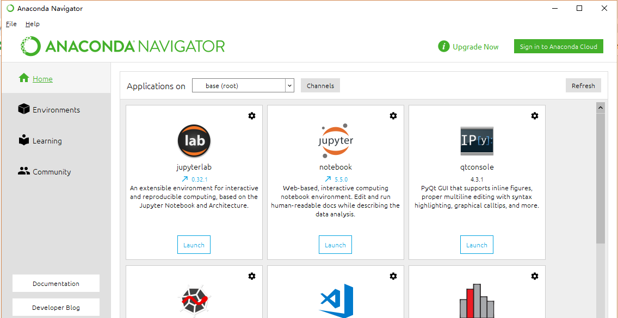Click the Anaconda Navigator header logo
618x318 pixels.
click(x=122, y=46)
